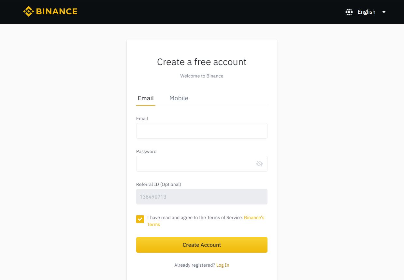Click the Referral ID (Optional) label

(x=159, y=184)
